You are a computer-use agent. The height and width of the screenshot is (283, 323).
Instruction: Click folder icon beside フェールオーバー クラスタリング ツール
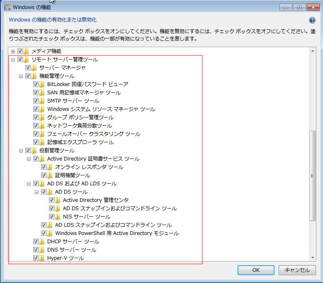point(42,134)
